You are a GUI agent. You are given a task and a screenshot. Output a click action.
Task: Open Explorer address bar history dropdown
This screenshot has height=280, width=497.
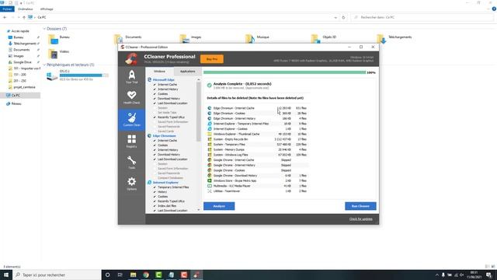(335, 17)
